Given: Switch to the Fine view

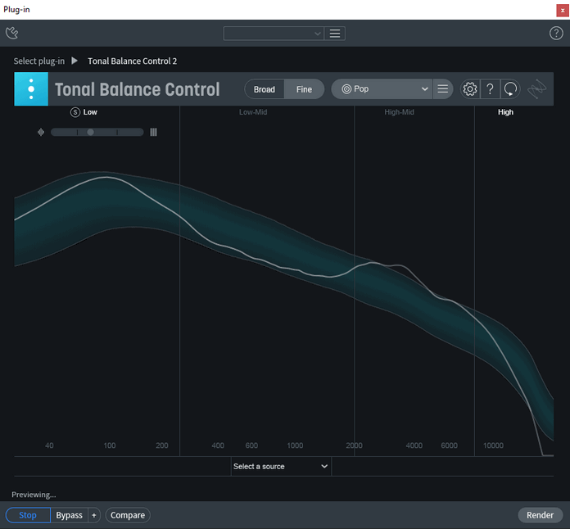Looking at the screenshot, I should tap(304, 89).
